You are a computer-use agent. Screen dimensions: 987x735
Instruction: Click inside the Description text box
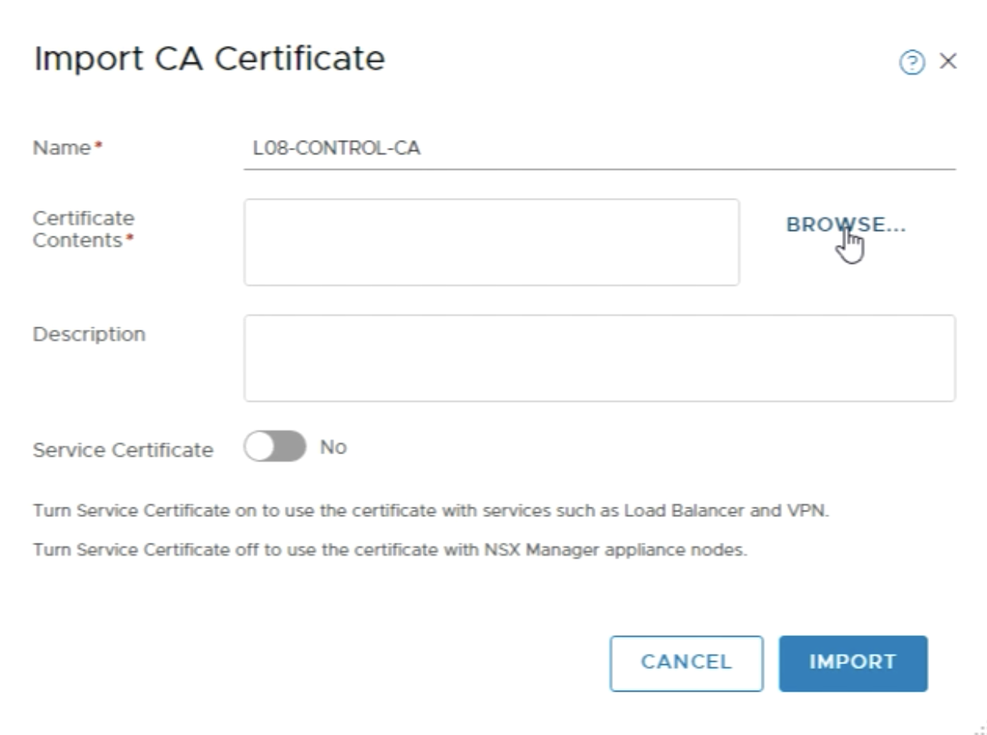click(x=599, y=358)
